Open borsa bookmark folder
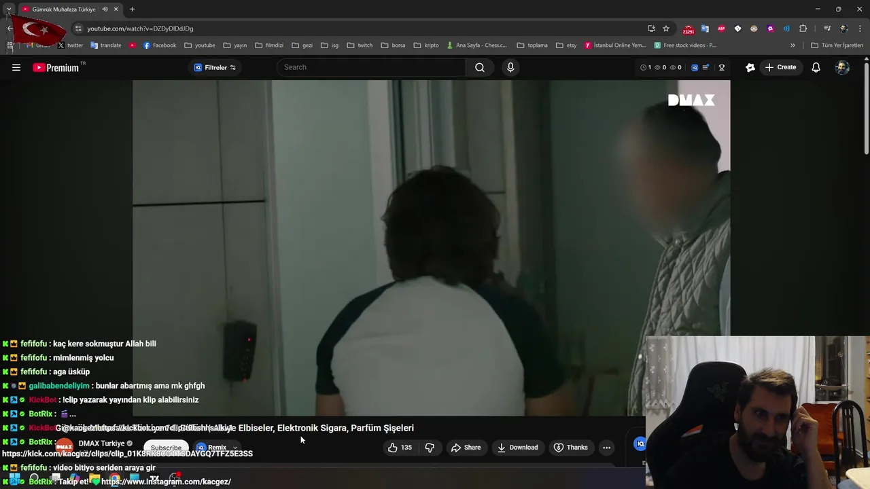This screenshot has width=870, height=489. [x=394, y=46]
